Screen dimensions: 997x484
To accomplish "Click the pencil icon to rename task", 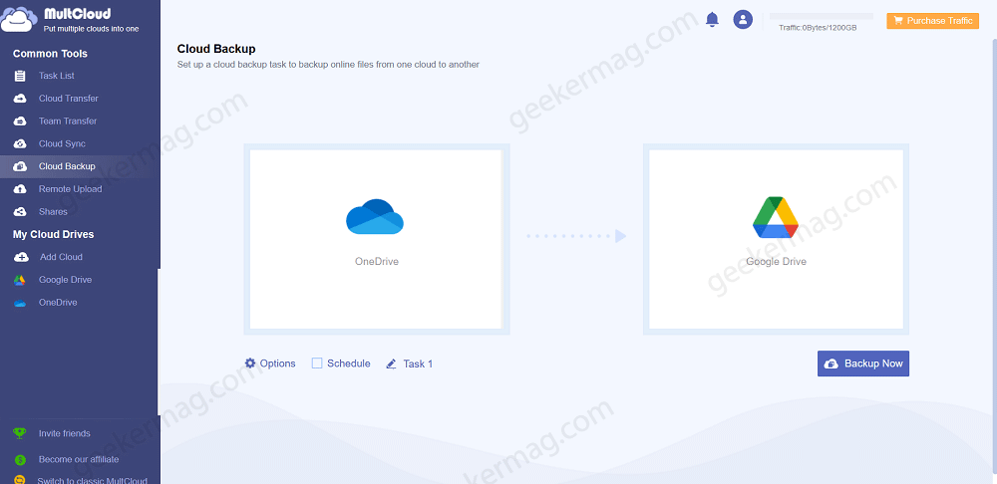I will (391, 363).
